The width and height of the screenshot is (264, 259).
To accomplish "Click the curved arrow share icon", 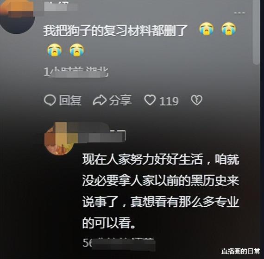I will tap(100, 100).
